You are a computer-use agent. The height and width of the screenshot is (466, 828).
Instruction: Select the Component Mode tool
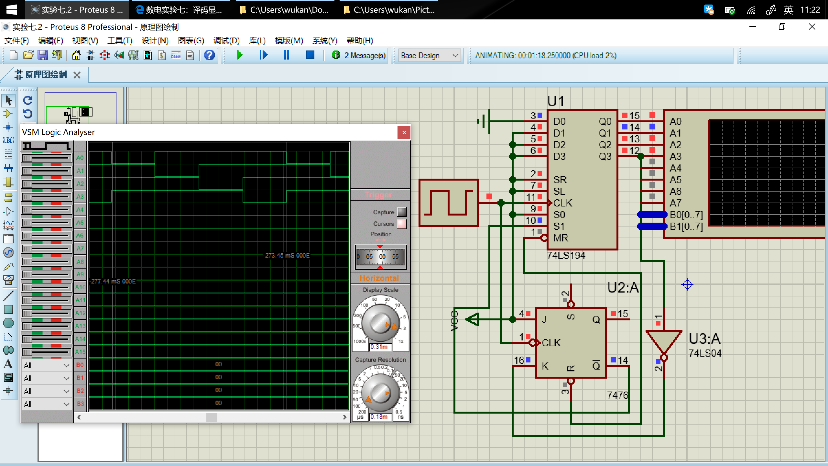(x=8, y=114)
